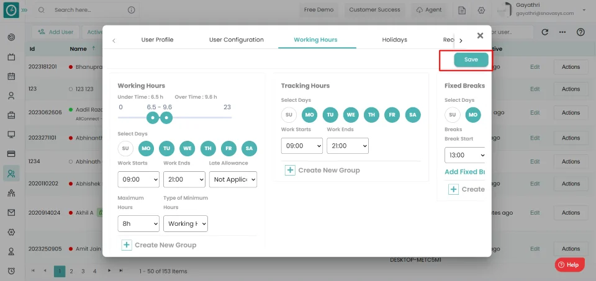Click the Agent download button
The width and height of the screenshot is (596, 281).
click(x=429, y=10)
